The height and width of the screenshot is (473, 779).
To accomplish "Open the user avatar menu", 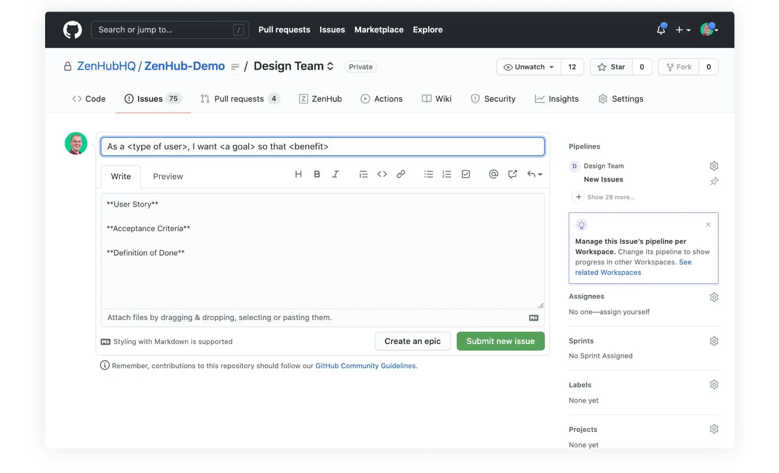I will click(709, 30).
